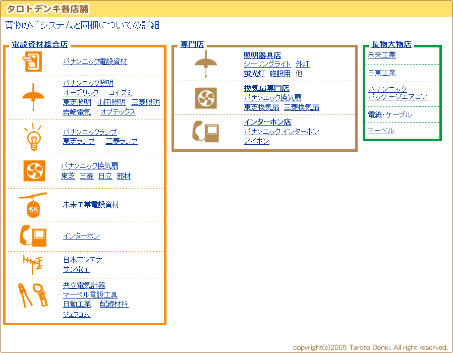The height and width of the screenshot is (353, 453).
Task: Open 東芝ランプ link
Action: (79, 141)
